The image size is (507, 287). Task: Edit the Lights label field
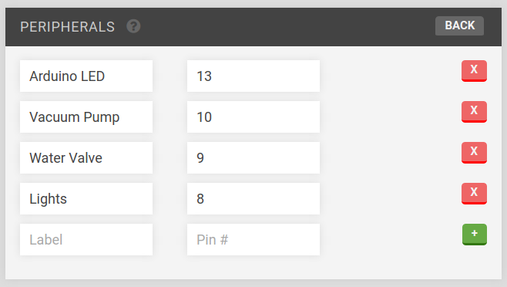click(86, 198)
